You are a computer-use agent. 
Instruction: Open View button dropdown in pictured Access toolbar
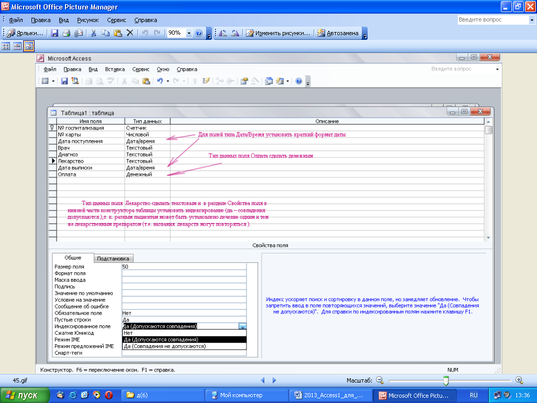pos(53,81)
